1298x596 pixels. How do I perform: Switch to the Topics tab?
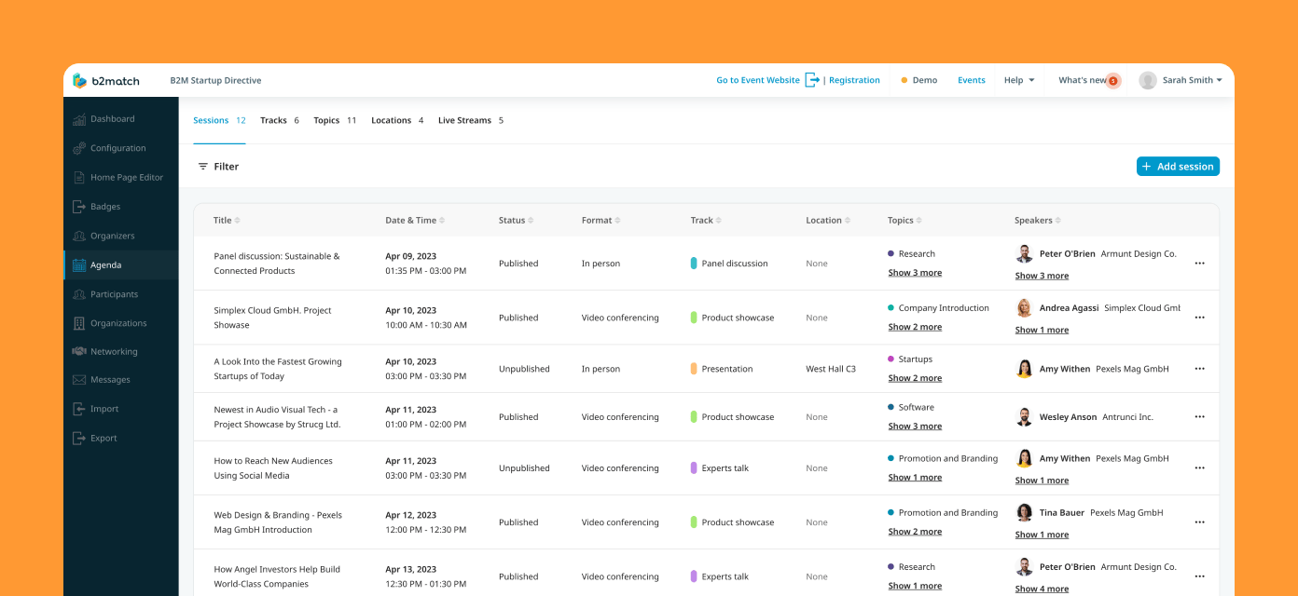coord(335,120)
